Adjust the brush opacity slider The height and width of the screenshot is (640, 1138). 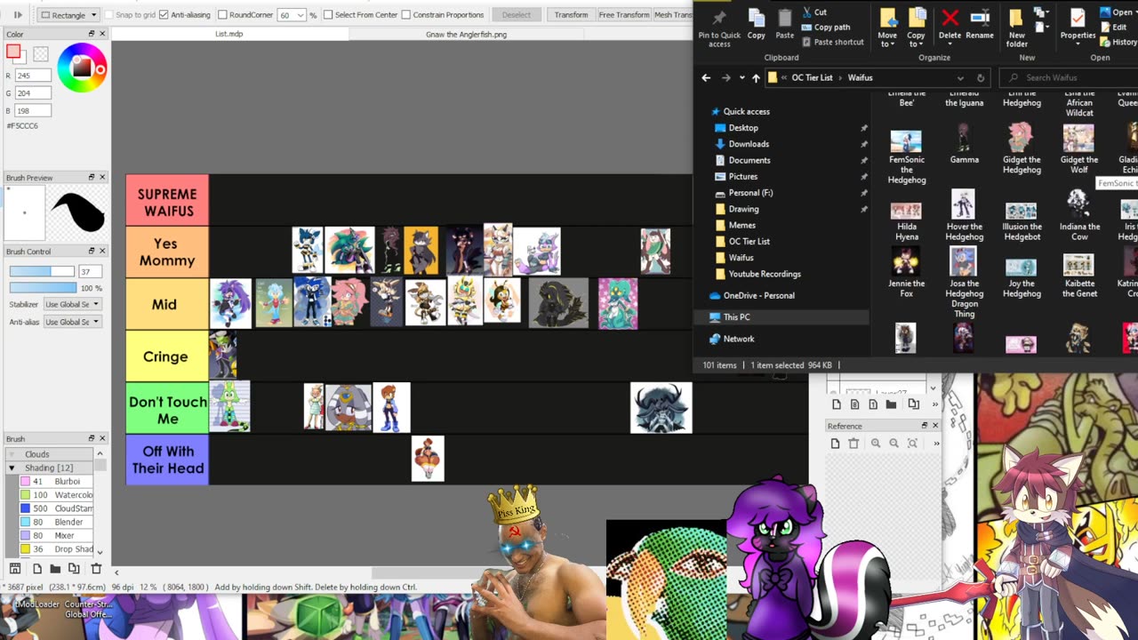click(x=42, y=288)
